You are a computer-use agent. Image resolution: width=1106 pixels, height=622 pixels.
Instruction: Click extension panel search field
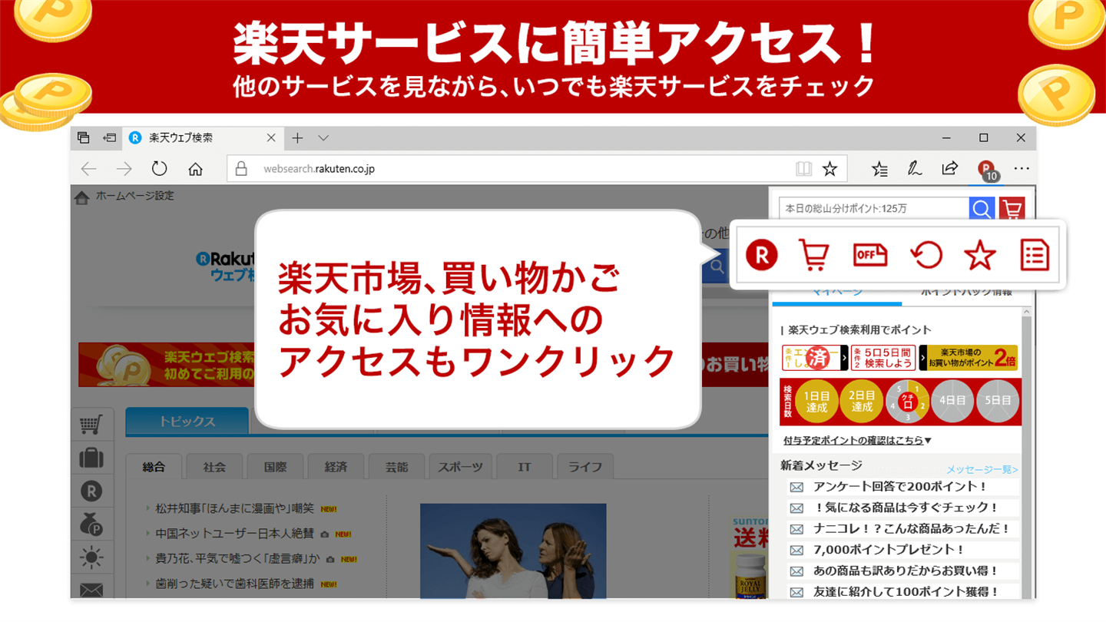click(873, 209)
